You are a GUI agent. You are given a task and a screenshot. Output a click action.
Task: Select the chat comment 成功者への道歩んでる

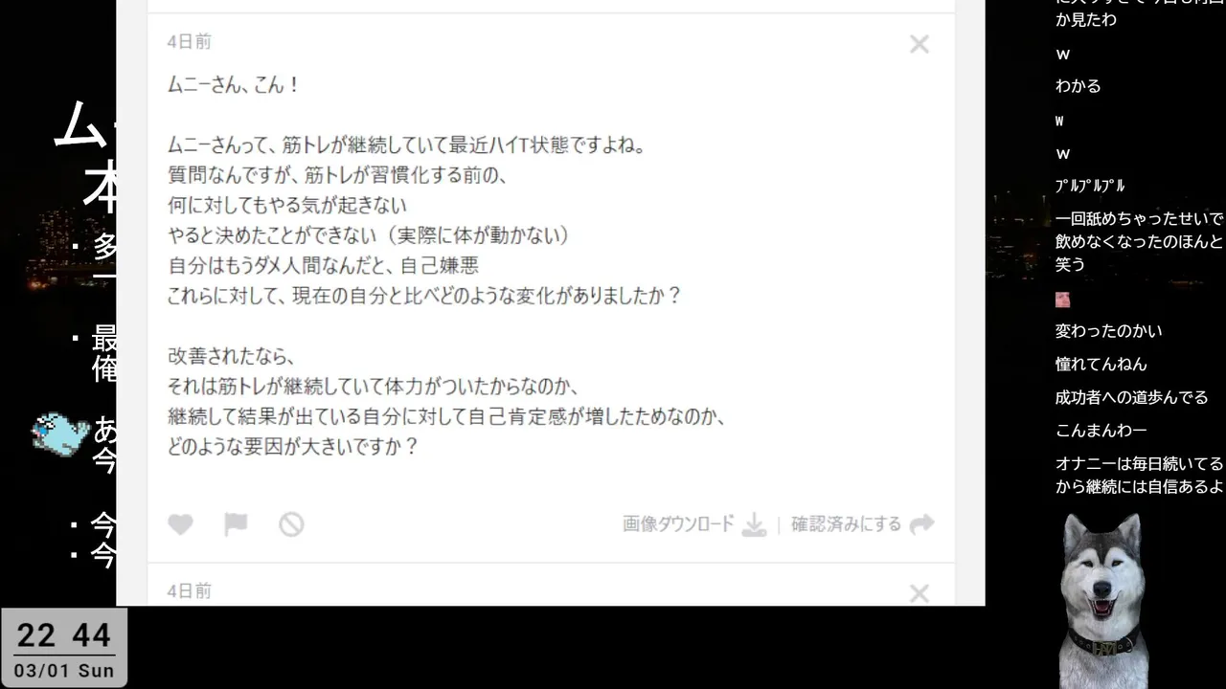click(x=1132, y=397)
